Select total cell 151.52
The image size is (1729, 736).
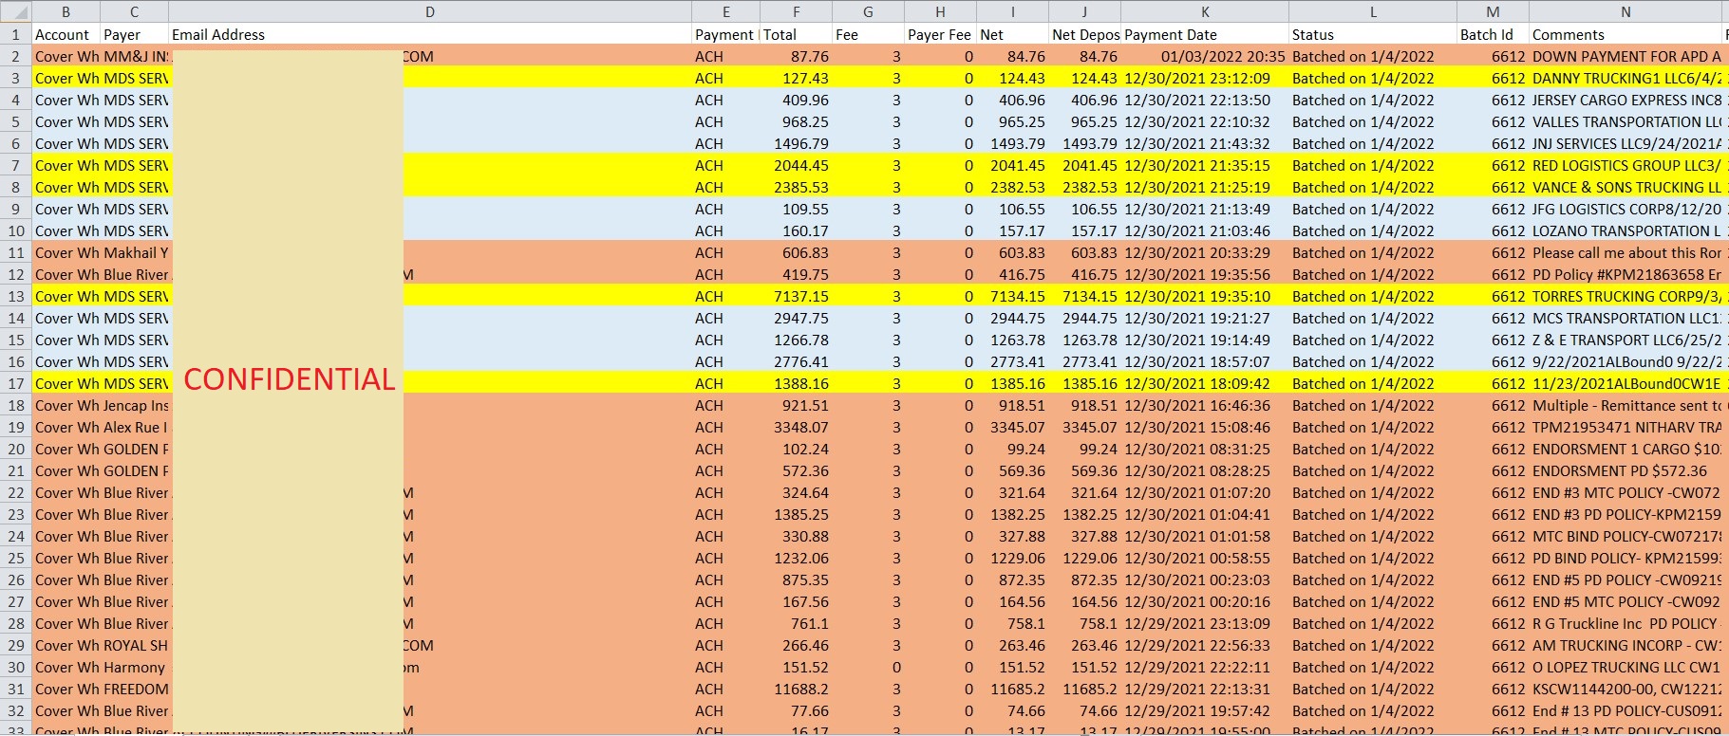[x=796, y=667]
